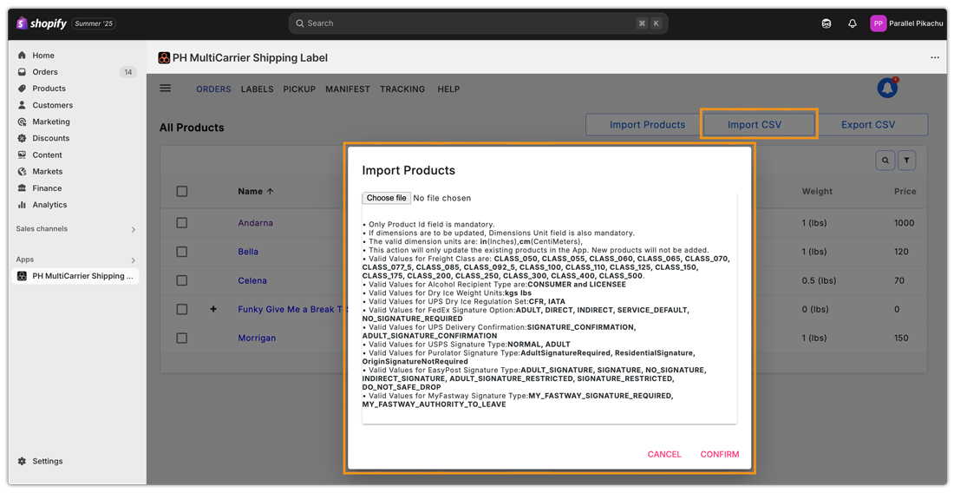The height and width of the screenshot is (493, 954).
Task: Open the Funky Give Me a Break product link
Action: (291, 309)
